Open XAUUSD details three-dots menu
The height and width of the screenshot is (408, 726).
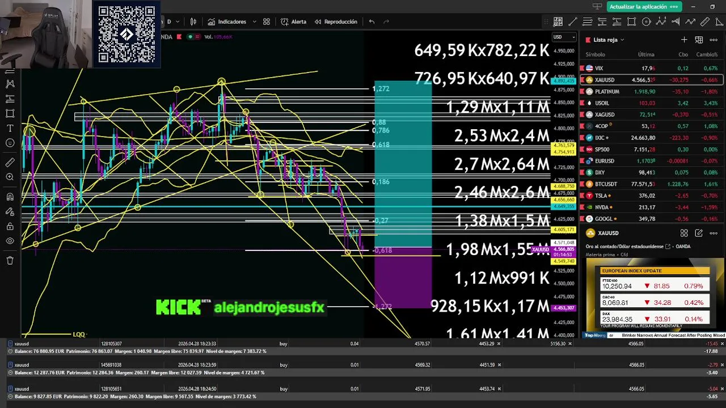714,233
